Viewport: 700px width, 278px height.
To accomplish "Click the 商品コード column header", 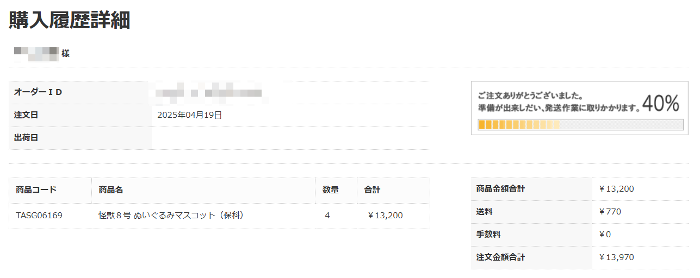I will (x=36, y=190).
